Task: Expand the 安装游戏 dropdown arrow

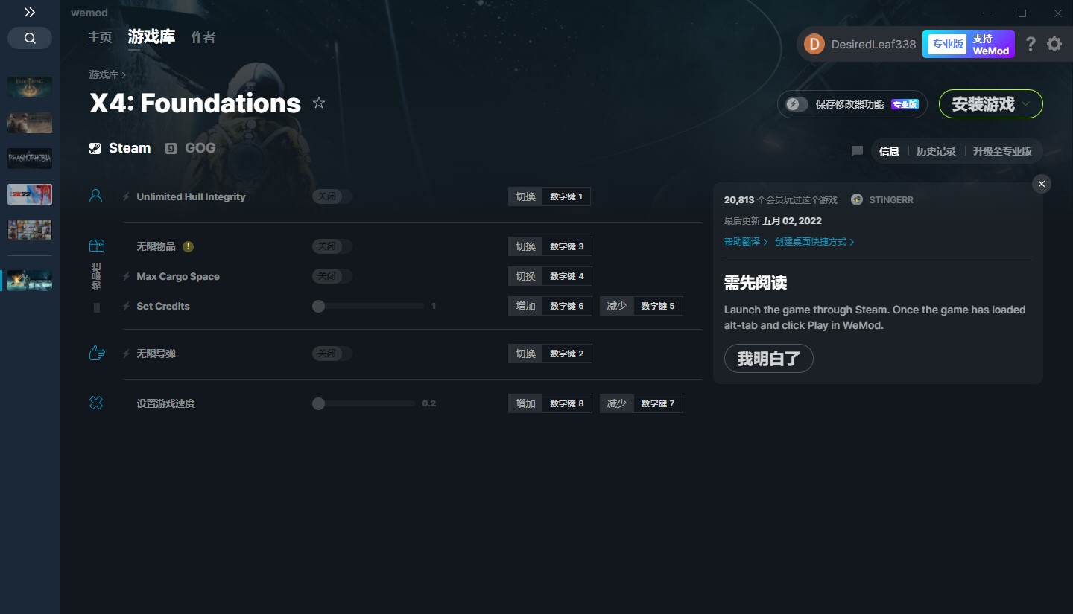Action: (x=1026, y=104)
